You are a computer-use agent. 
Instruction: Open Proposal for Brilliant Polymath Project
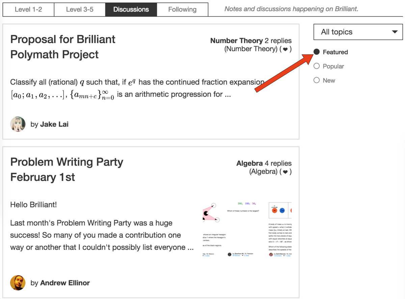[x=63, y=47]
